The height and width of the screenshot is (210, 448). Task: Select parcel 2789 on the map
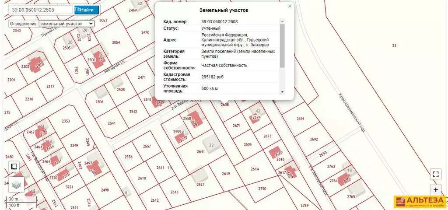click(304, 206)
